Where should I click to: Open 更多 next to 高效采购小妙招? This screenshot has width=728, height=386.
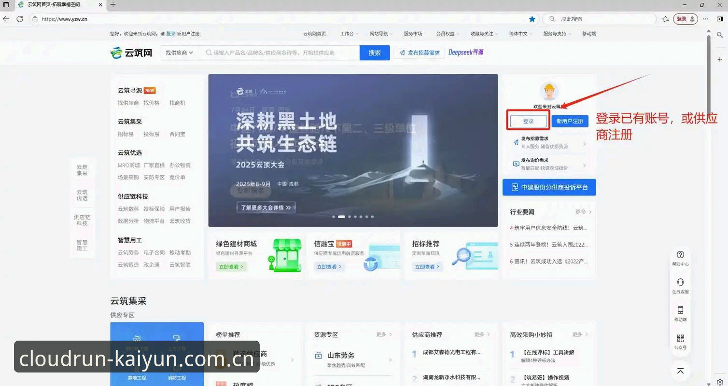tap(580, 334)
